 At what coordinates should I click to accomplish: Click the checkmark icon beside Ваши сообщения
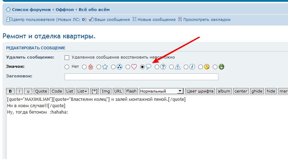point(91,19)
